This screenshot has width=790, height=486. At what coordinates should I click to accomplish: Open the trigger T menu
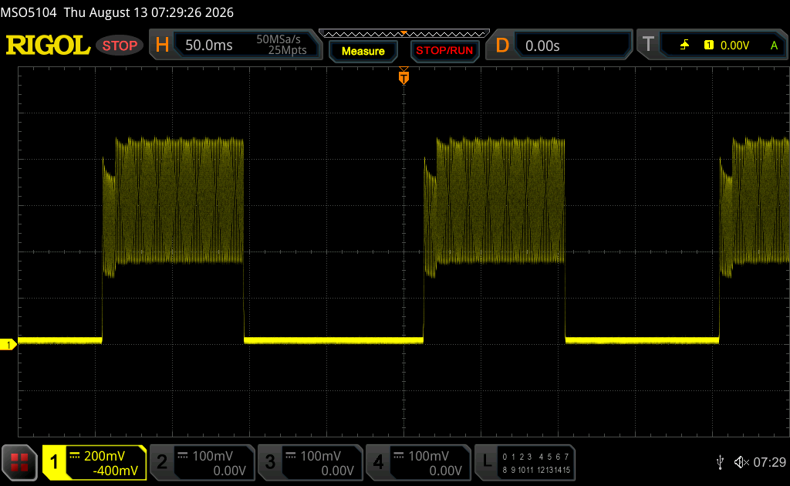[x=648, y=45]
